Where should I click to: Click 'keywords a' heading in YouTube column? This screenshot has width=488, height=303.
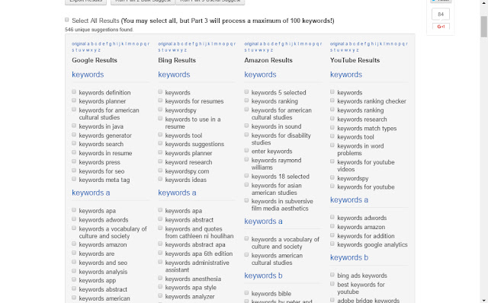pyautogui.click(x=349, y=199)
